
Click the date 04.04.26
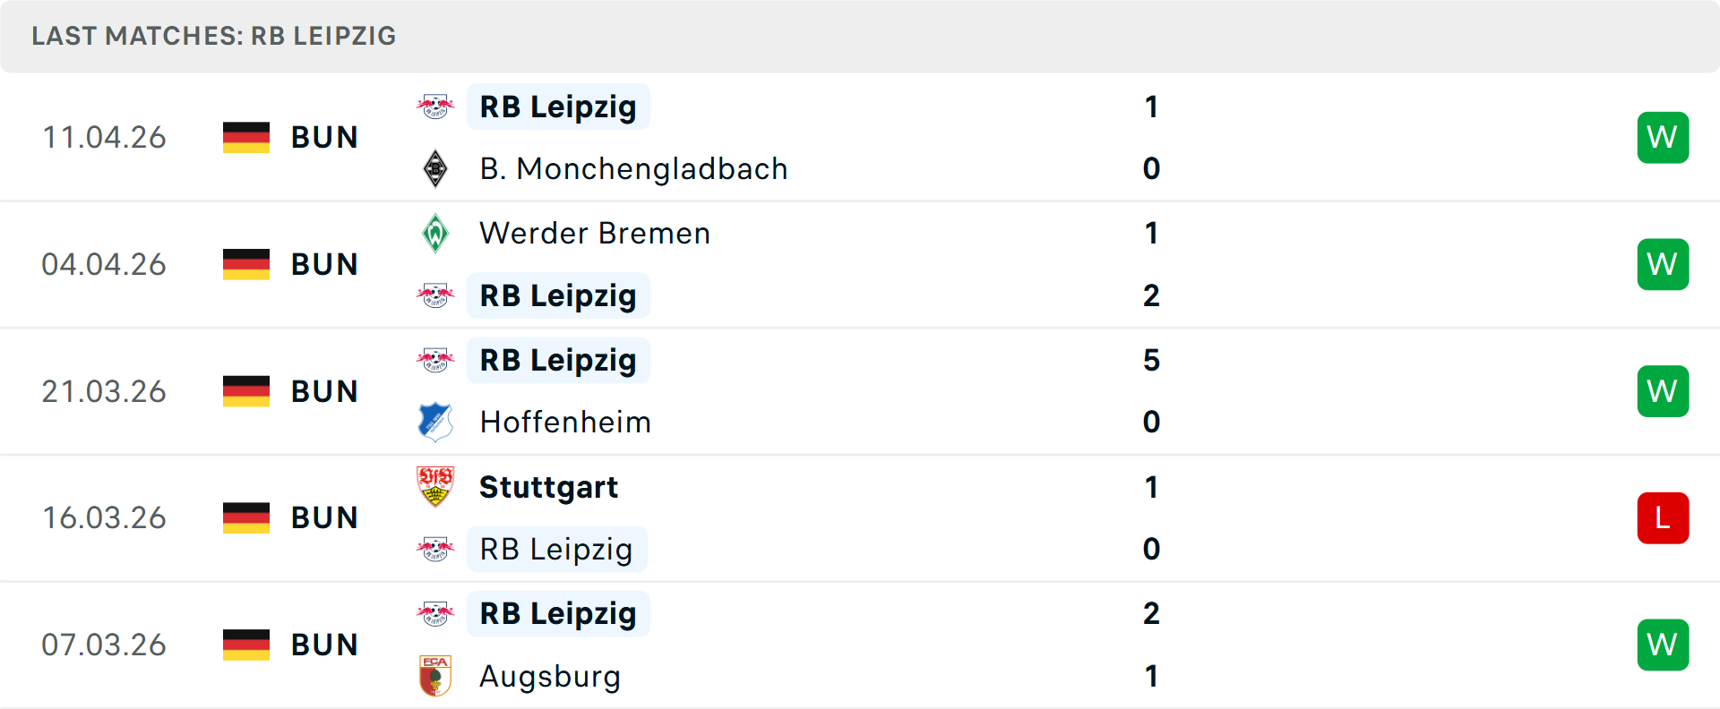click(x=104, y=264)
